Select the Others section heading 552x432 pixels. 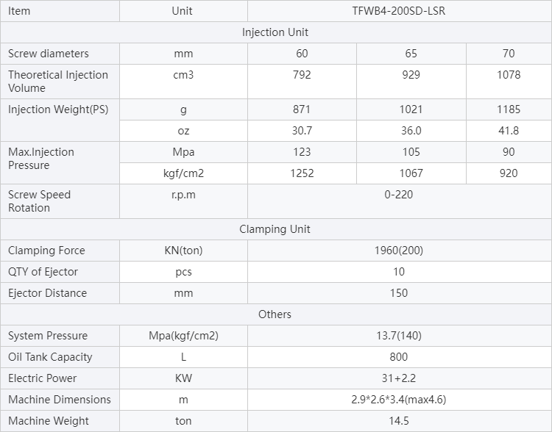tap(275, 314)
